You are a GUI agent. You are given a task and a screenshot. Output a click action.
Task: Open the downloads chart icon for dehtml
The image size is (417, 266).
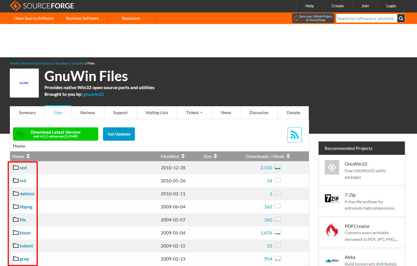pos(278,193)
